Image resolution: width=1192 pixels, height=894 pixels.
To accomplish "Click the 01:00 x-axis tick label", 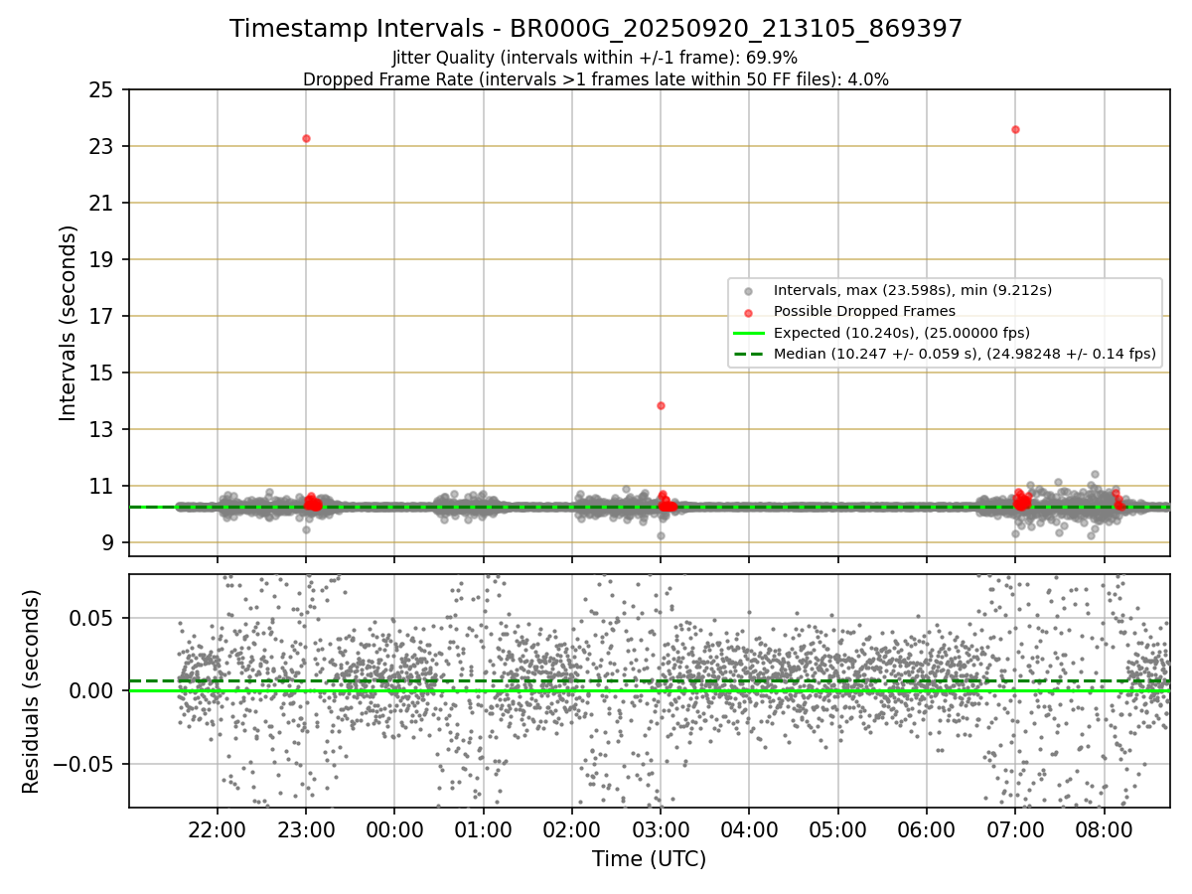I will (x=484, y=830).
